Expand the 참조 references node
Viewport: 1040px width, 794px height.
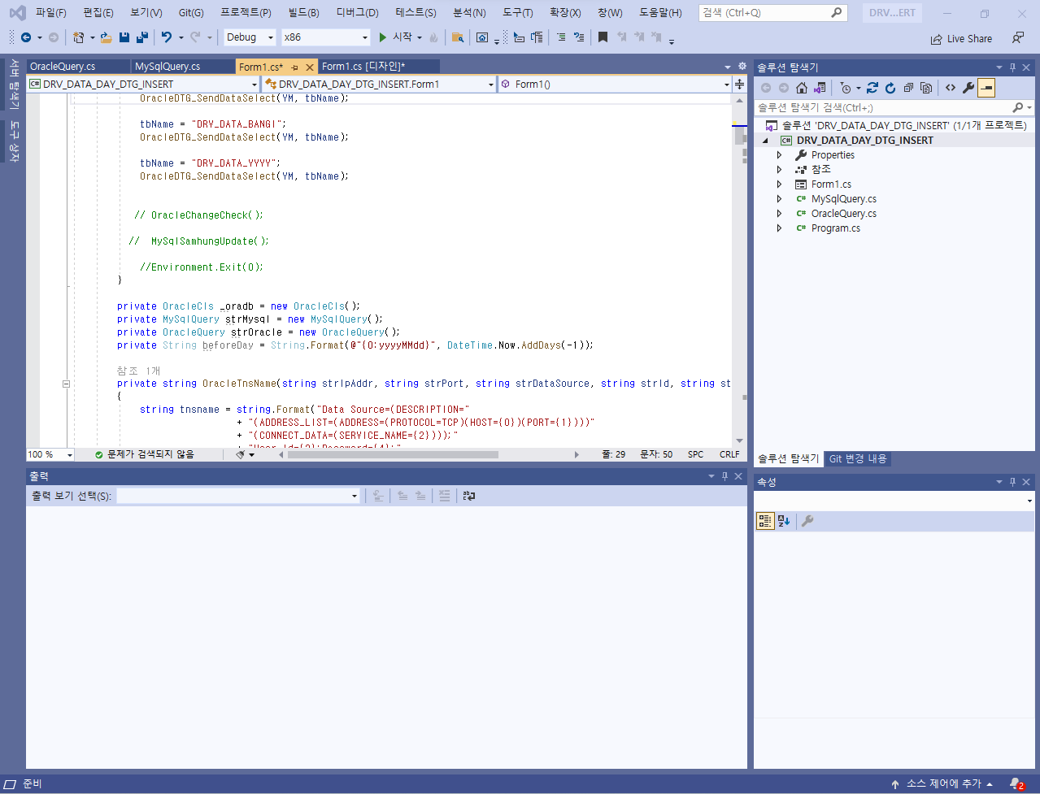(779, 170)
